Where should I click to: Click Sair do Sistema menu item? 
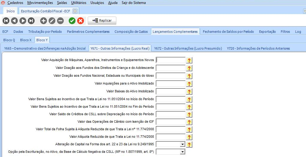134,3
